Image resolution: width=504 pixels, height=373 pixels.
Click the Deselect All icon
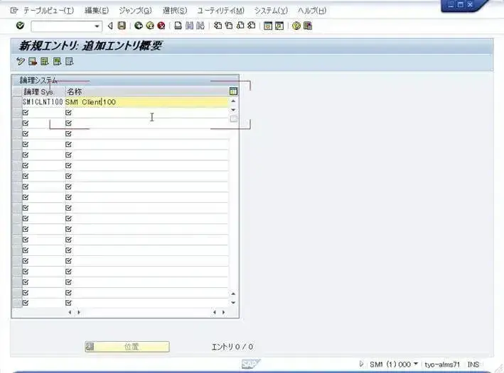click(69, 61)
